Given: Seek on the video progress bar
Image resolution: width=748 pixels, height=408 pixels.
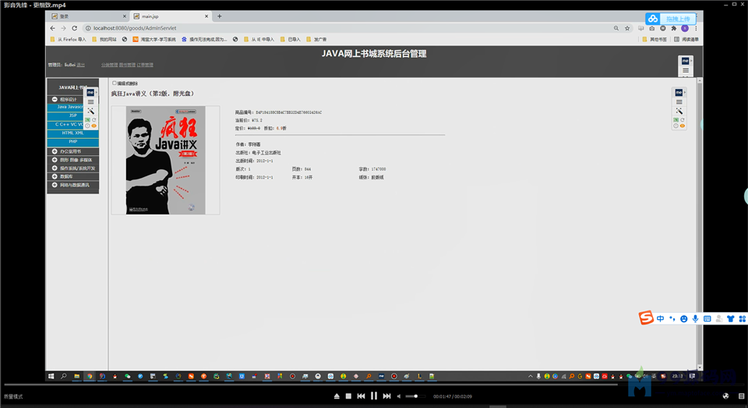Looking at the screenshot, I should click(x=374, y=384).
